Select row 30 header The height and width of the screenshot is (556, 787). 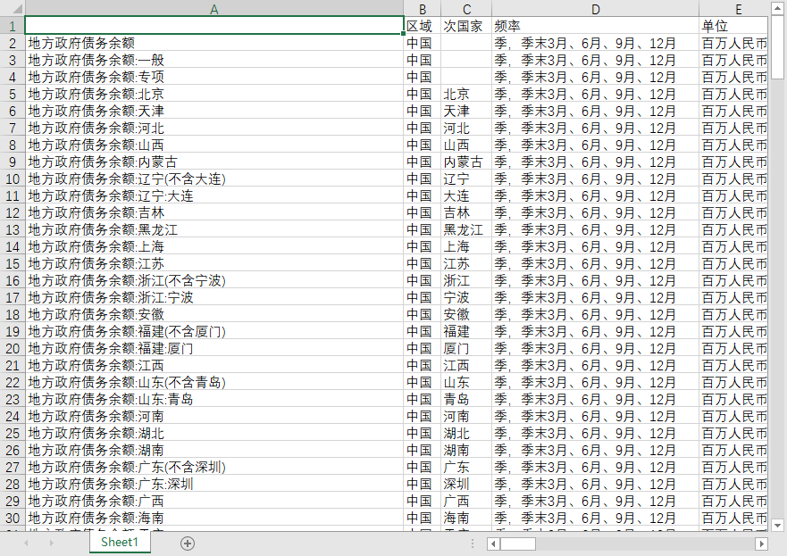[12, 518]
